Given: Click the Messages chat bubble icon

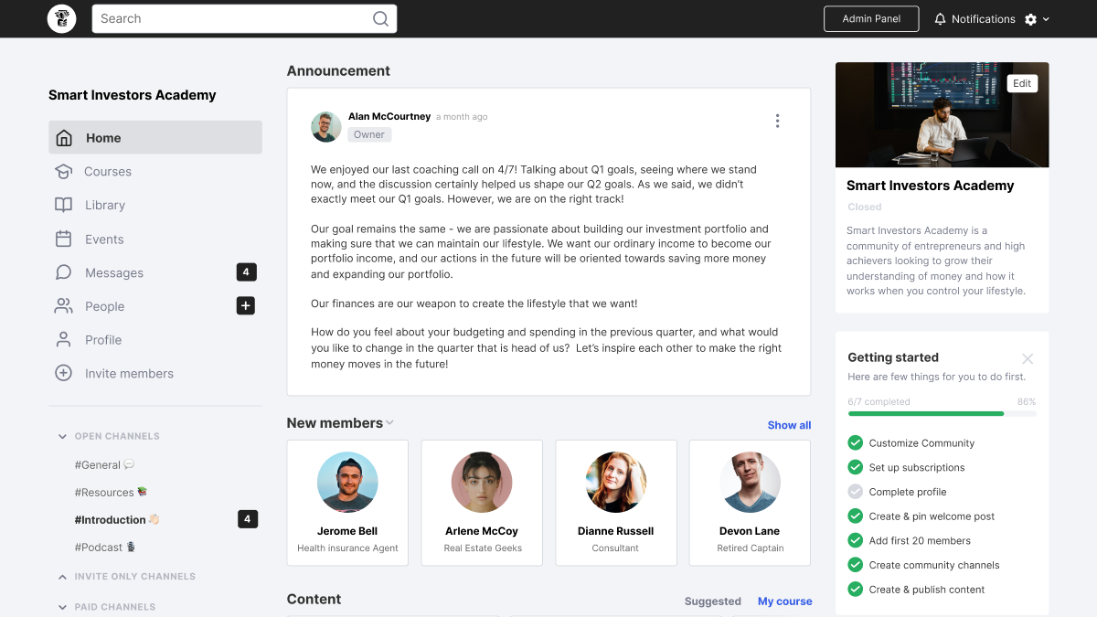Looking at the screenshot, I should coord(63,272).
